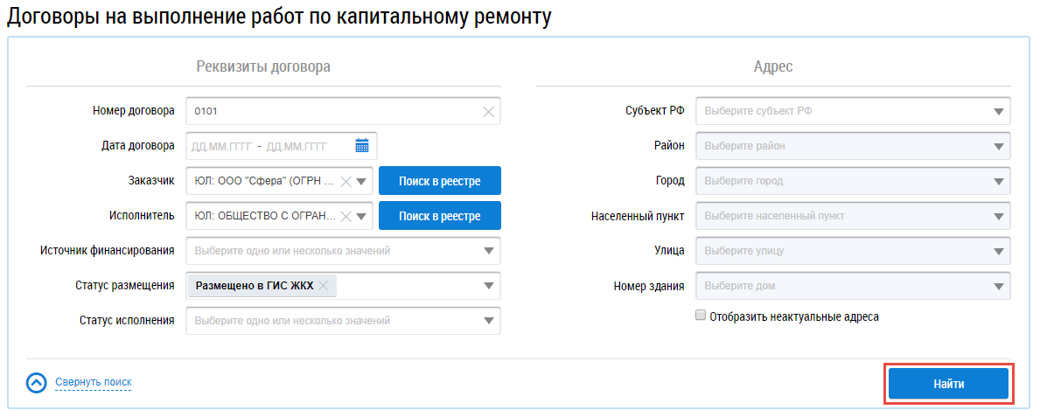The image size is (1040, 417).
Task: Enable 'Отобразить неактуальные адреса' checkbox
Action: [701, 316]
